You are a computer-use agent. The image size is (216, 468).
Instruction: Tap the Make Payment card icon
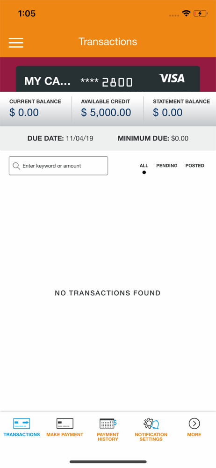tap(65, 423)
